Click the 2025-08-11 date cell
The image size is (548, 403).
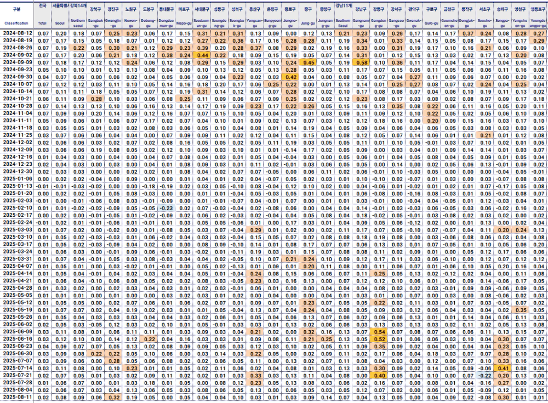tap(17, 397)
